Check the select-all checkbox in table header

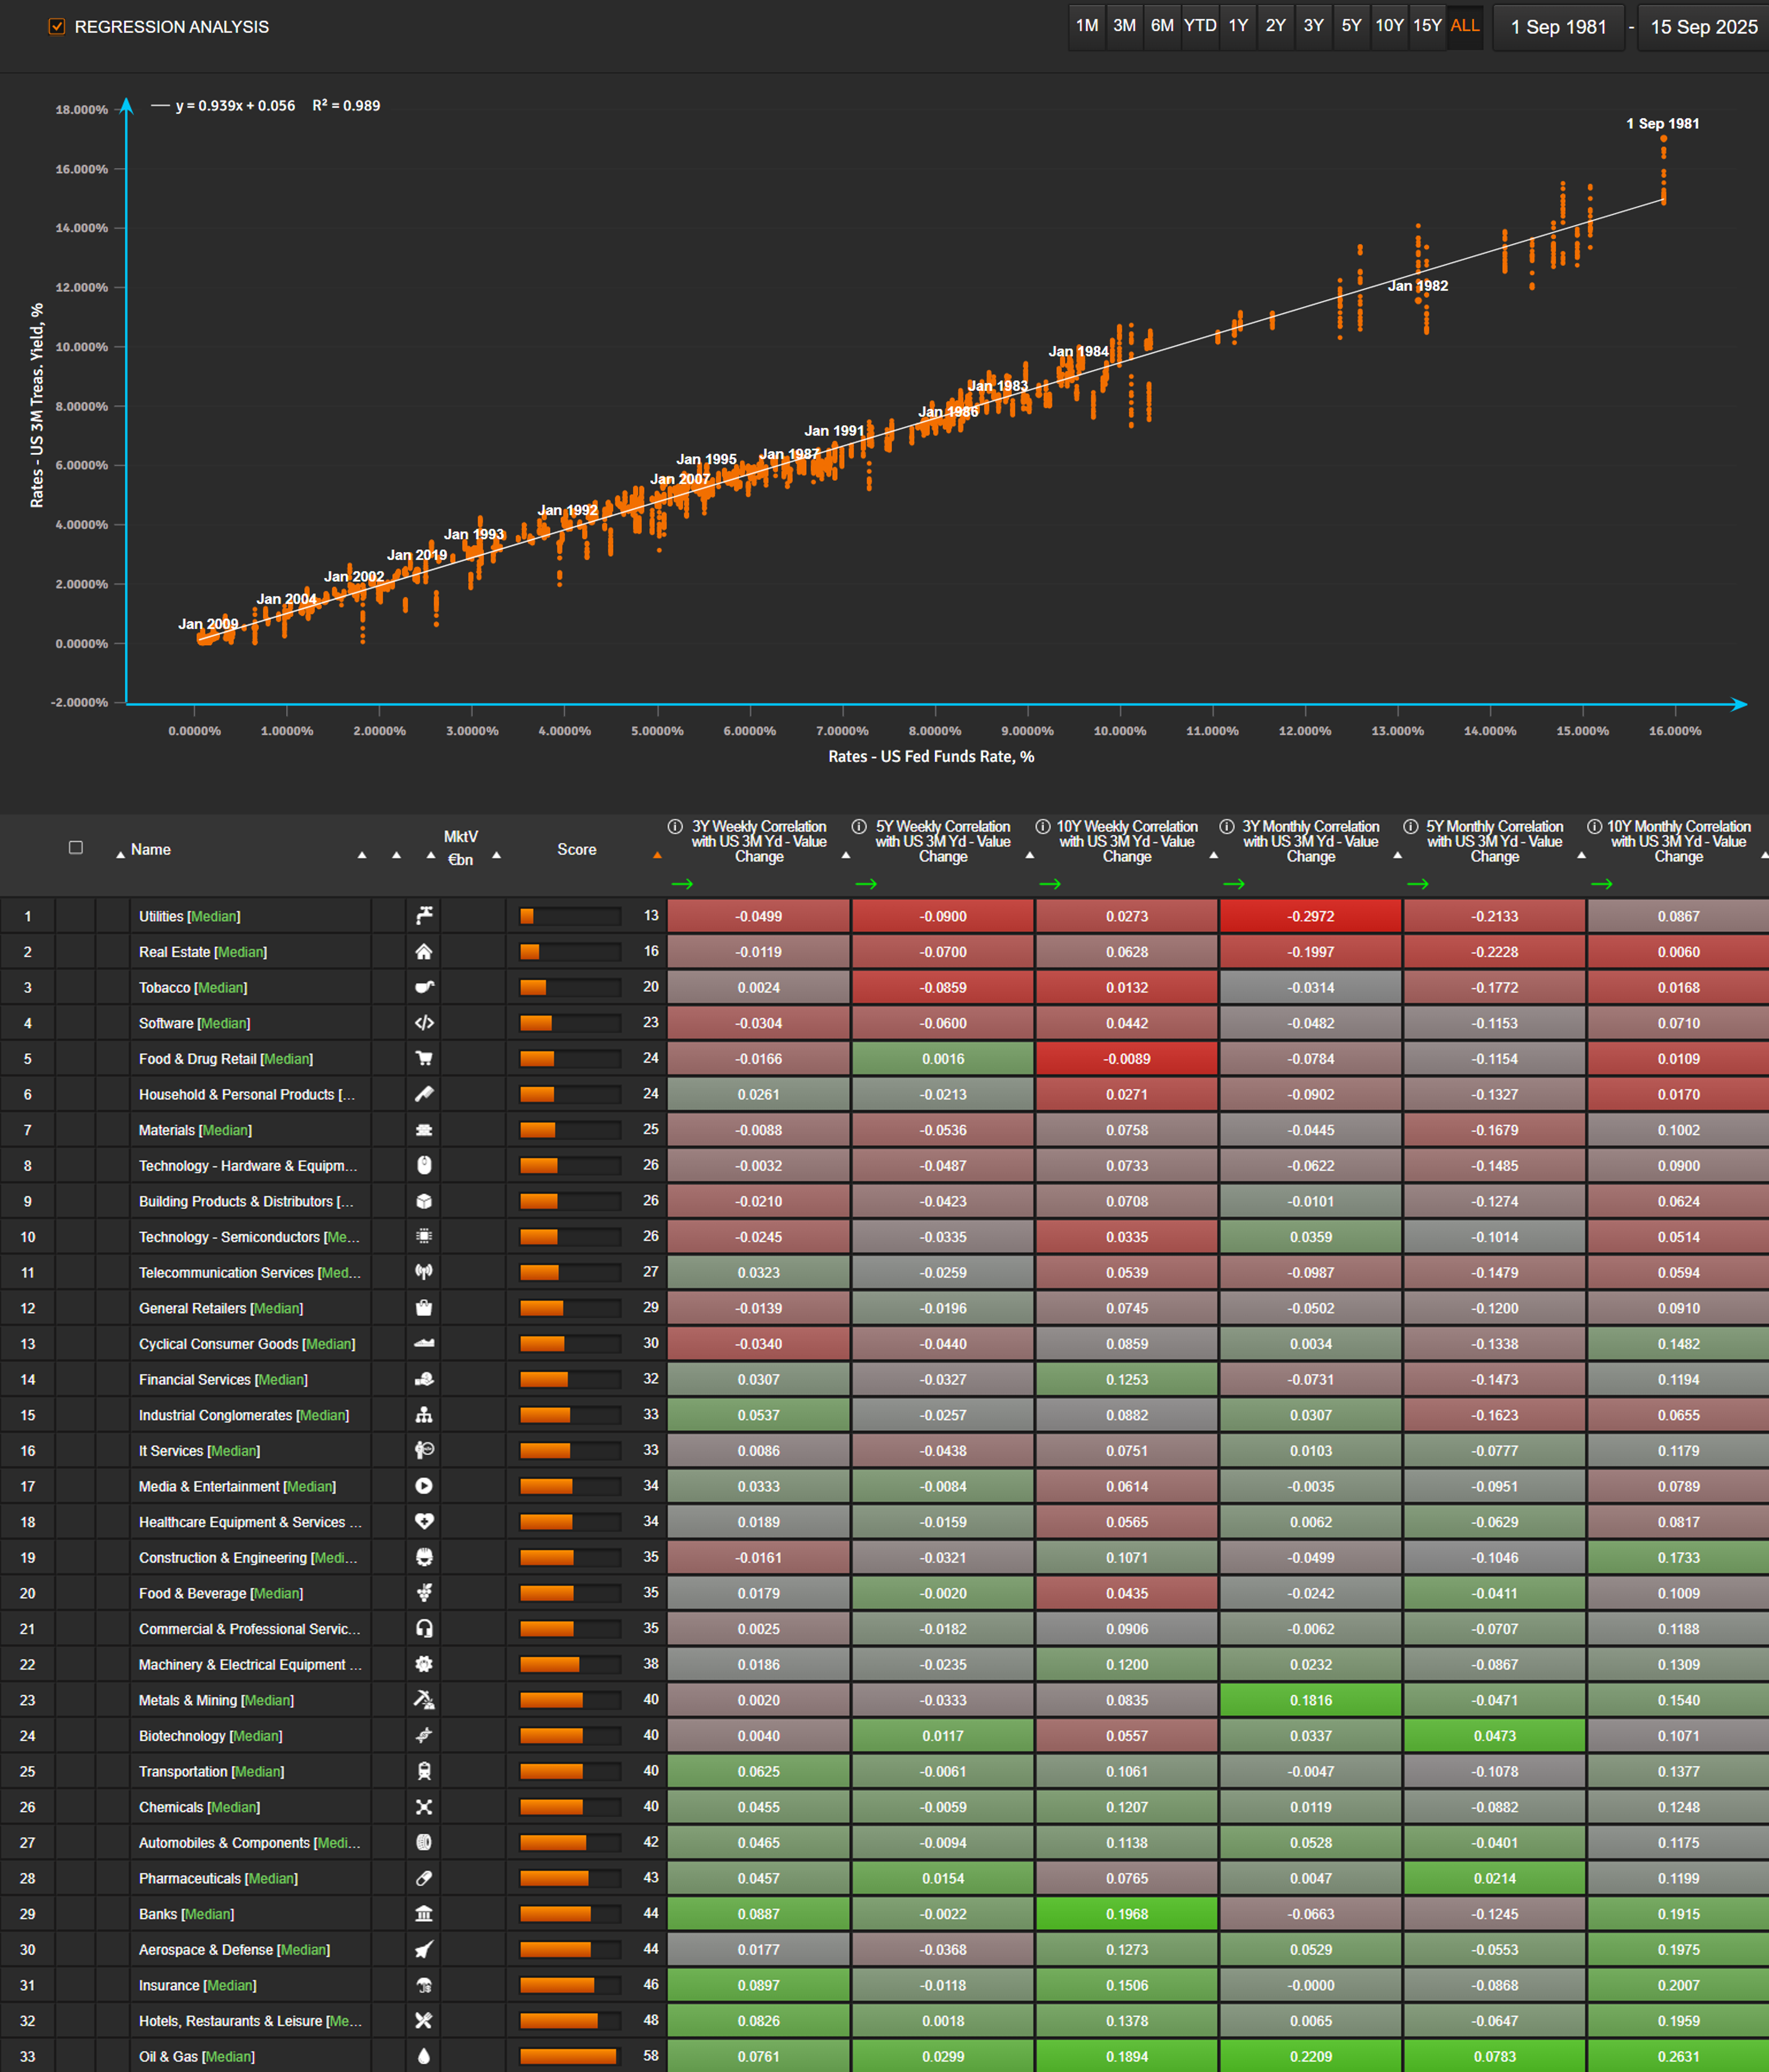click(x=76, y=848)
